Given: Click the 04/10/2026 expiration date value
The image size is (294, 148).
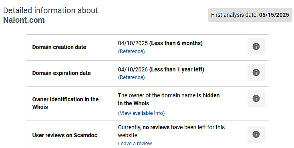Looking at the screenshot, I should coord(133,69).
